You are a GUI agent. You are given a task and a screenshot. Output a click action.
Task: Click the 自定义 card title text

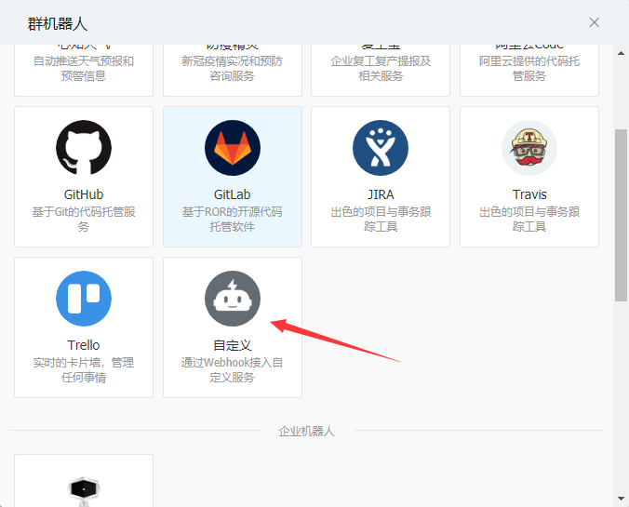point(233,345)
